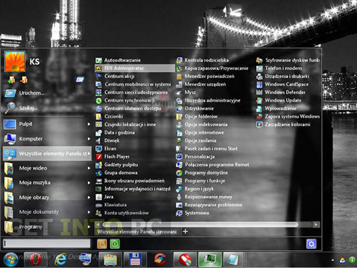Open Windows Defender item
The width and height of the screenshot is (357, 268).
(281, 92)
